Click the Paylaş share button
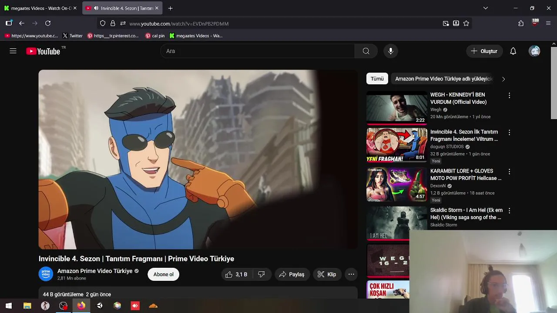 [x=292, y=274]
